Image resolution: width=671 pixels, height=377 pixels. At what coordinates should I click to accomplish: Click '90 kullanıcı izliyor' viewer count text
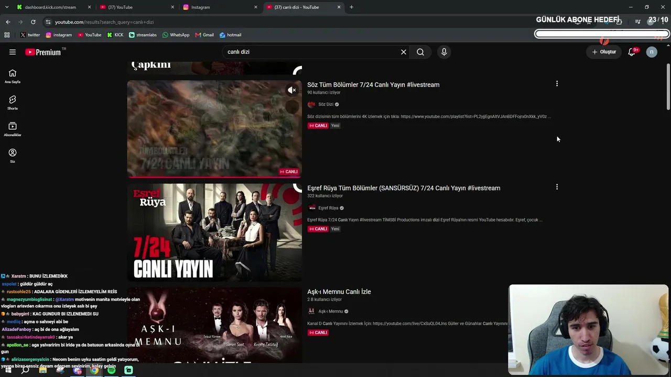324,93
